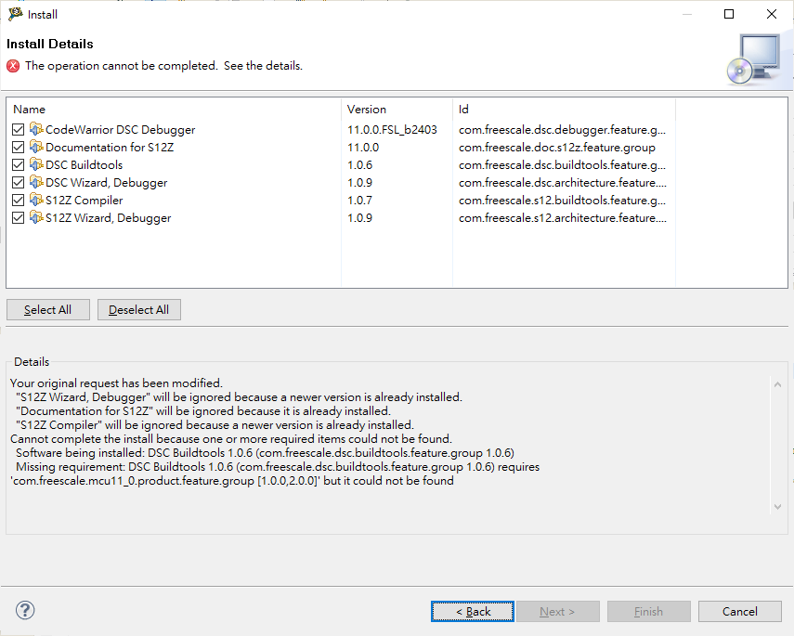Go back with the < Back button
The width and height of the screenshot is (794, 636).
[473, 611]
